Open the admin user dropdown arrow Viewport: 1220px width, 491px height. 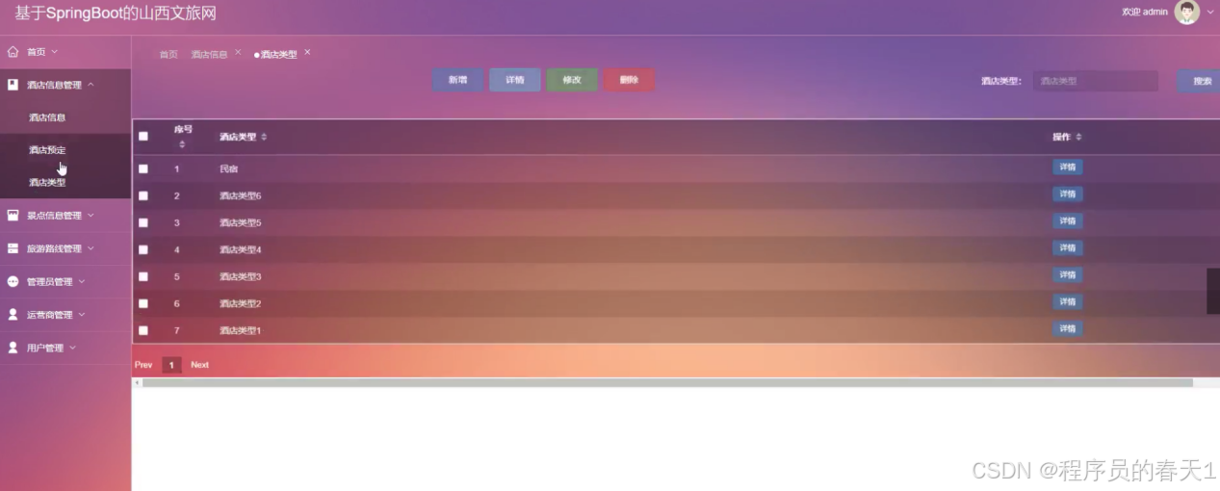click(1210, 13)
